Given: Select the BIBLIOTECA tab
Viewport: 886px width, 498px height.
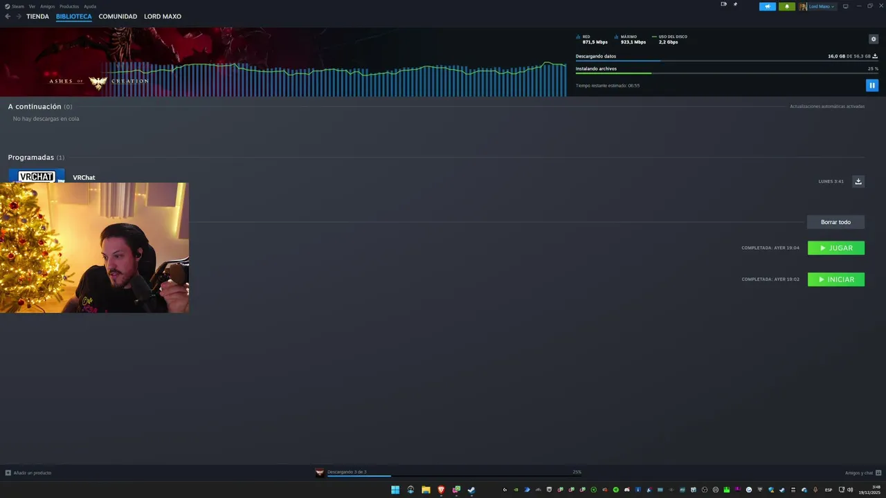Looking at the screenshot, I should (74, 17).
